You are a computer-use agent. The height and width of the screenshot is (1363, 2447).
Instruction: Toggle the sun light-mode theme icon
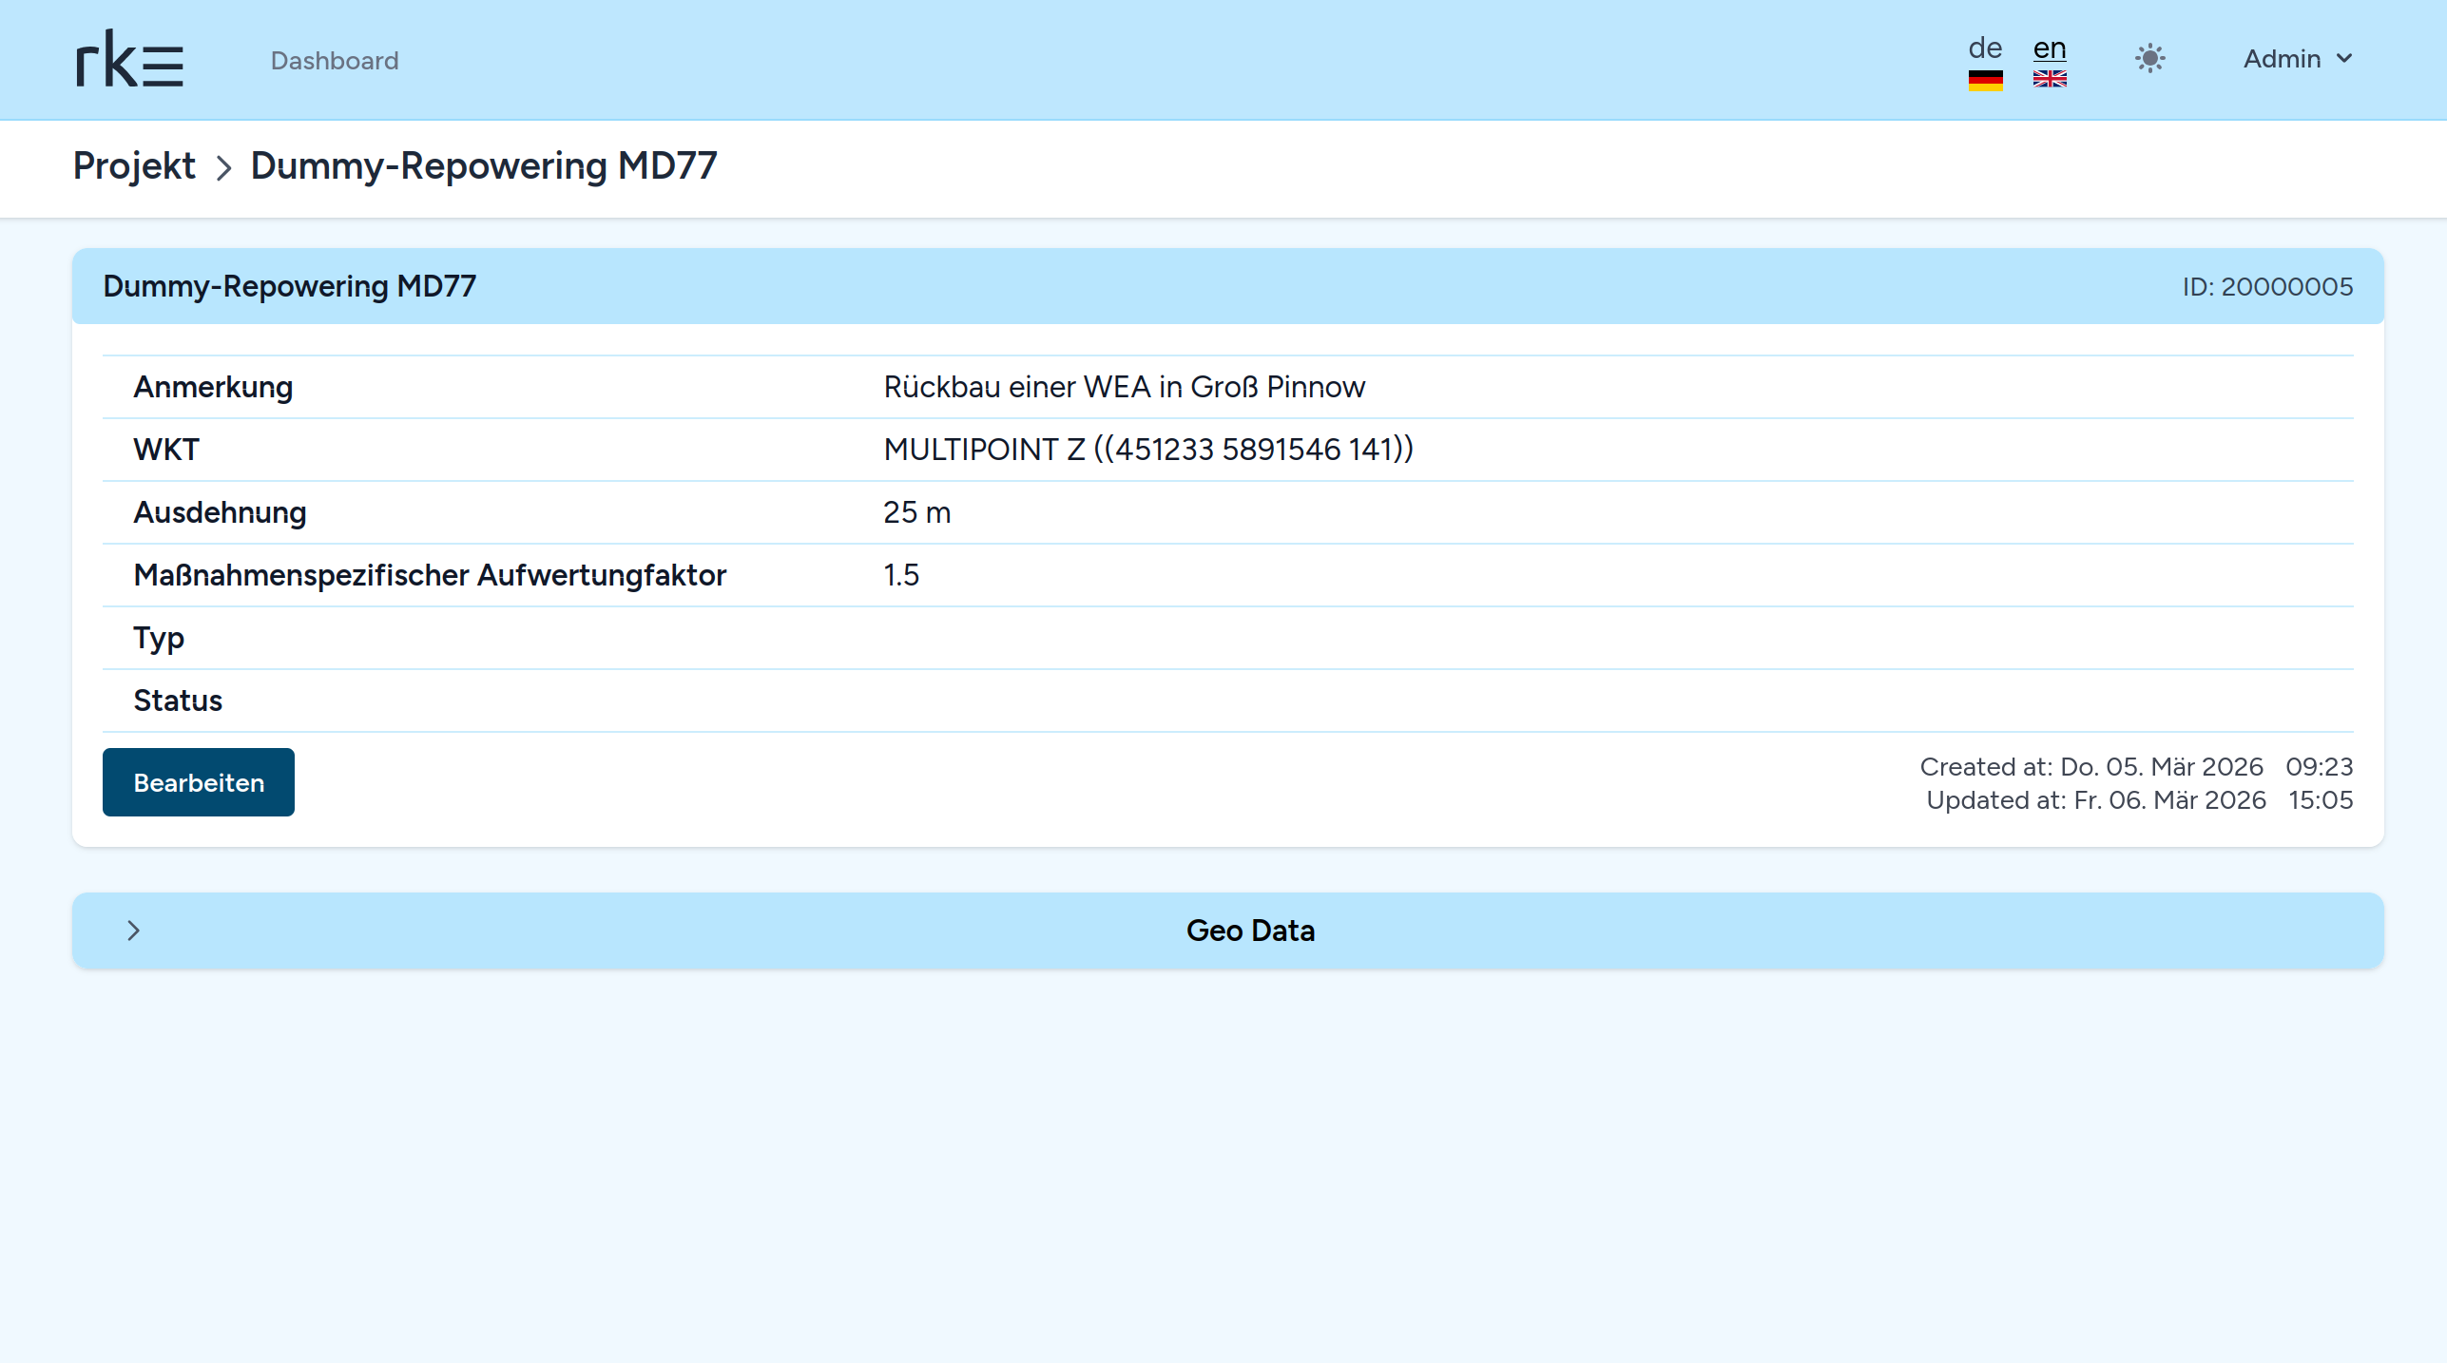(x=2149, y=59)
